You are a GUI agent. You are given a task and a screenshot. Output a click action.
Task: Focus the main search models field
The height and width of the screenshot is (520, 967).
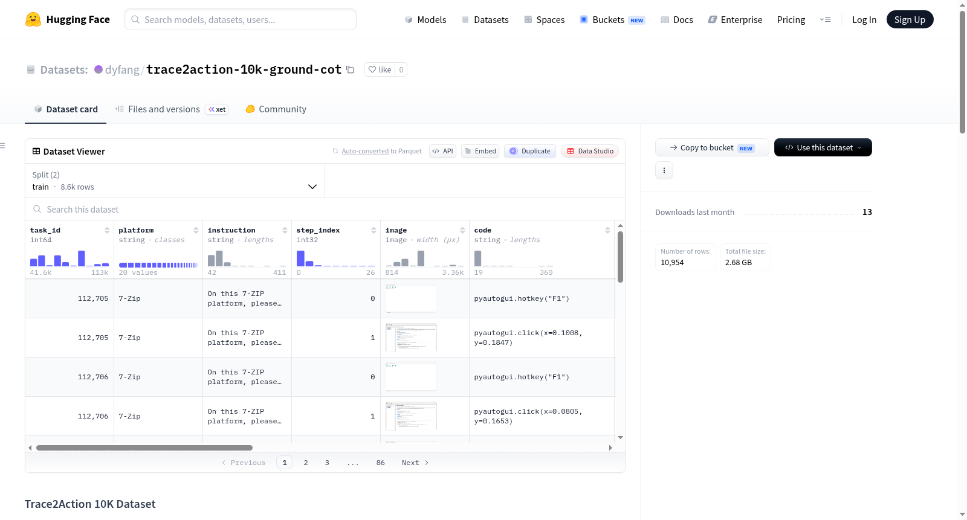coord(241,19)
